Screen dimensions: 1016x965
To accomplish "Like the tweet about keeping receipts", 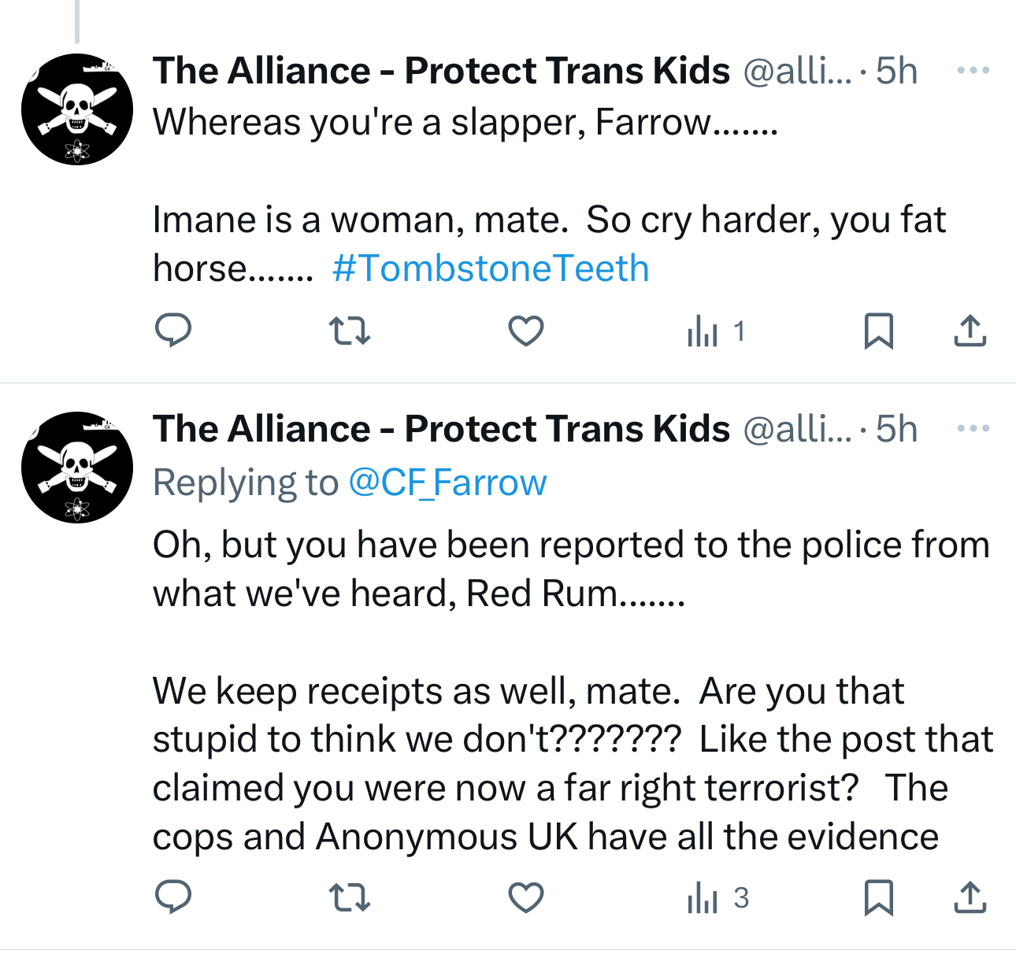I will 525,897.
